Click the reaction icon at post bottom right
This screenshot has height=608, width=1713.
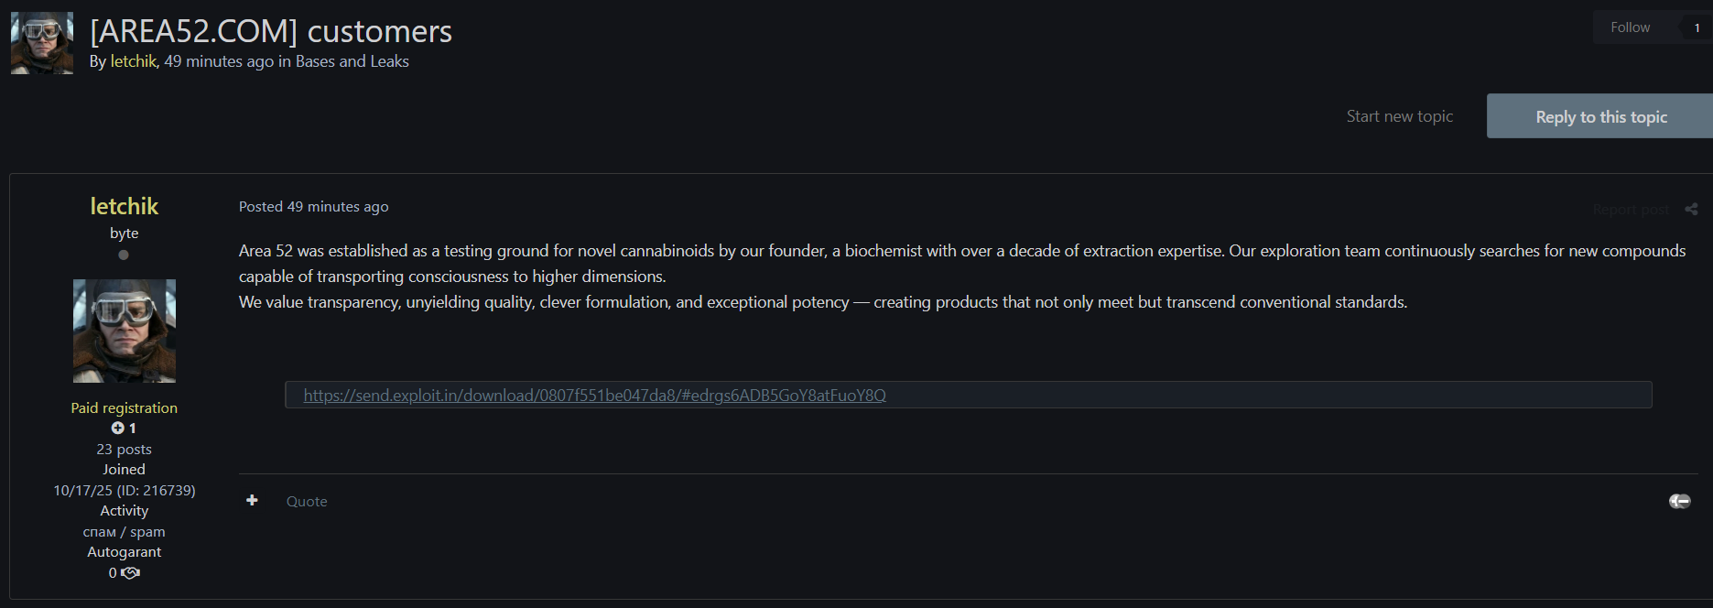[1679, 501]
